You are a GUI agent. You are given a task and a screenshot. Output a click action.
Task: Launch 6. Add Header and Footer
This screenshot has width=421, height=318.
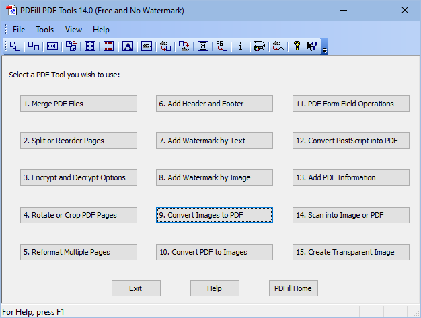[215, 104]
